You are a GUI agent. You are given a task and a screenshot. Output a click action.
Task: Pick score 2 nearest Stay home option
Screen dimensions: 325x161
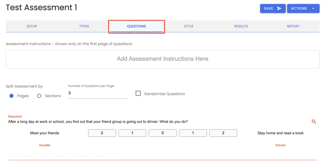point(223,133)
